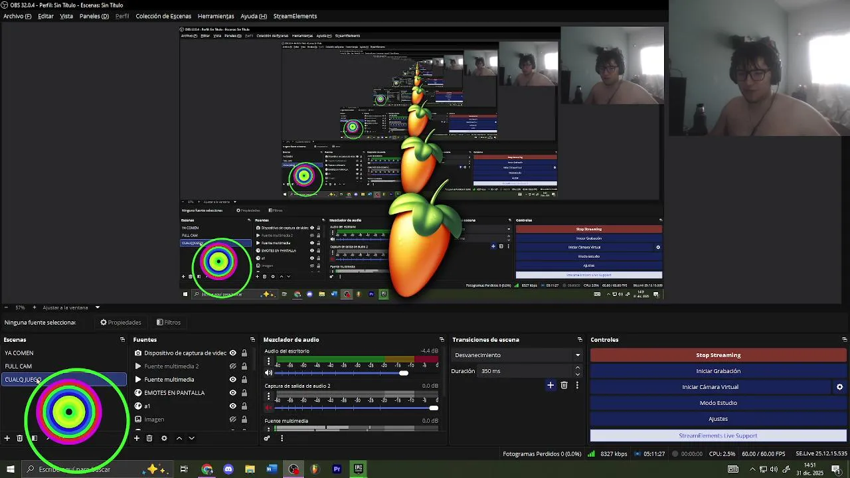Click the Duración 350 ms input field
Viewport: 850px width, 478px height.
[526, 371]
